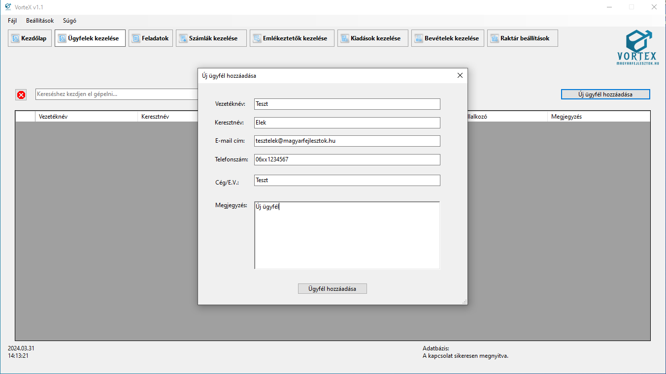
Task: Open Raktár beállítások warehouse settings
Action: click(522, 38)
